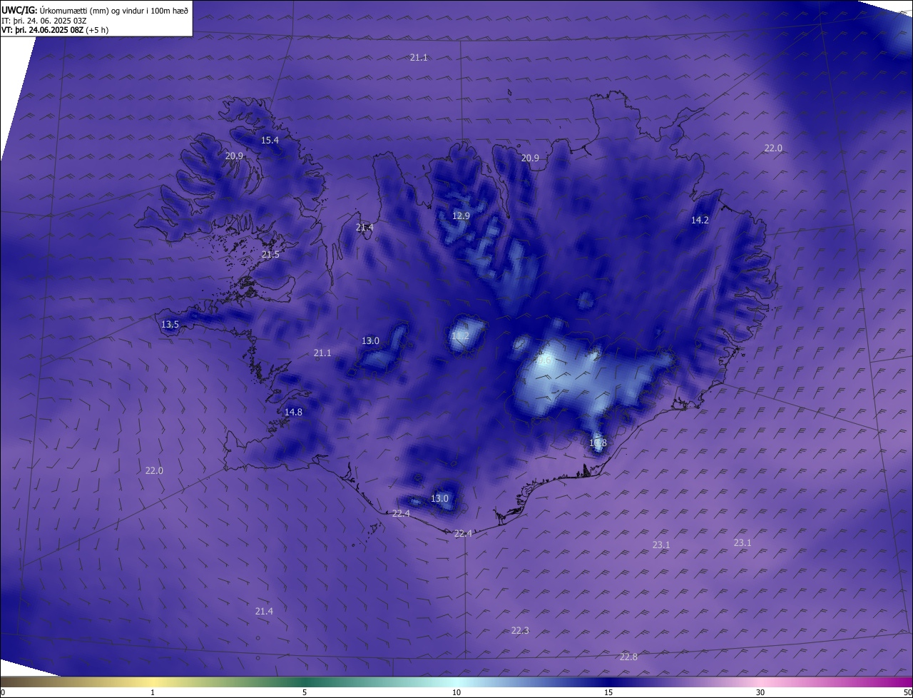Click the '50' tick on the color scale
913x698 pixels.
click(x=907, y=692)
